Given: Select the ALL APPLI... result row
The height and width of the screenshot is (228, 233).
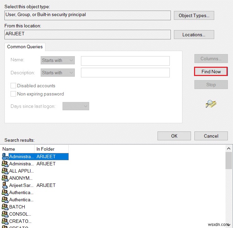Looking at the screenshot, I should [x=35, y=171].
